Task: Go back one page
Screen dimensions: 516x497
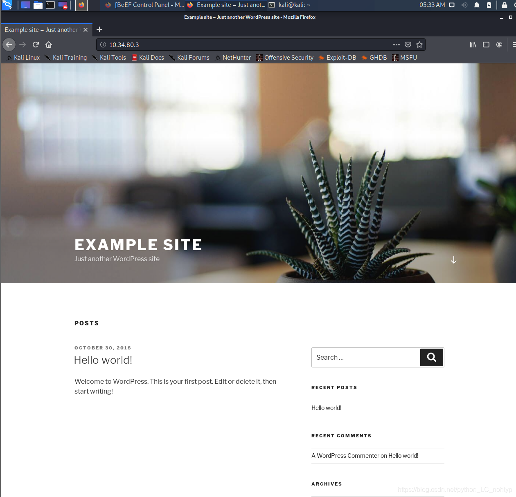Action: [9, 45]
